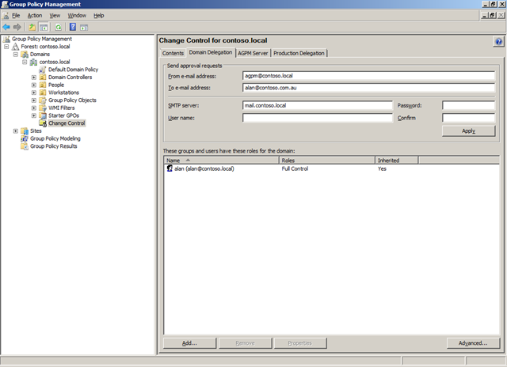The height and width of the screenshot is (367, 507).
Task: Click the Back arrow toolbar icon
Action: click(x=7, y=26)
